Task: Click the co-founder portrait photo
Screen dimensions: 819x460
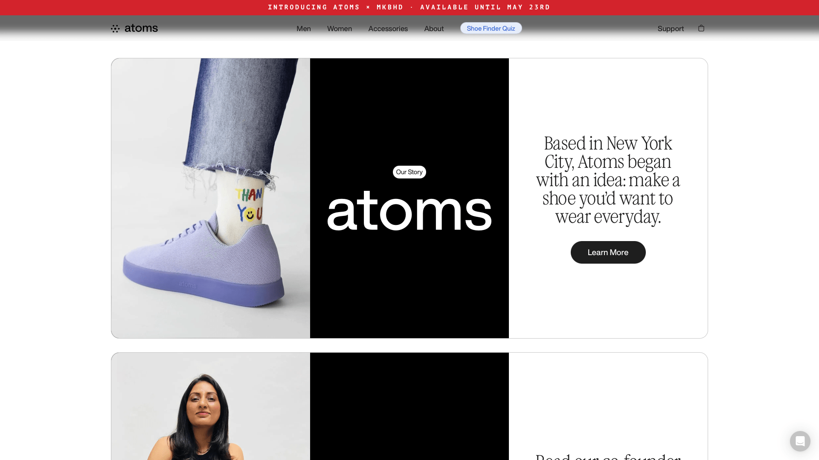Action: [x=211, y=406]
